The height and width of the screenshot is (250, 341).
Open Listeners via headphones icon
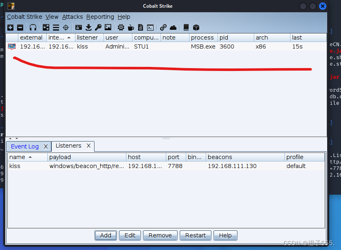pos(33,27)
